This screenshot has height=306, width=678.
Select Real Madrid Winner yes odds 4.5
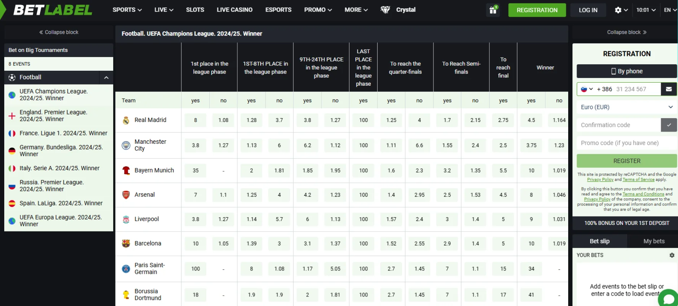click(x=531, y=120)
